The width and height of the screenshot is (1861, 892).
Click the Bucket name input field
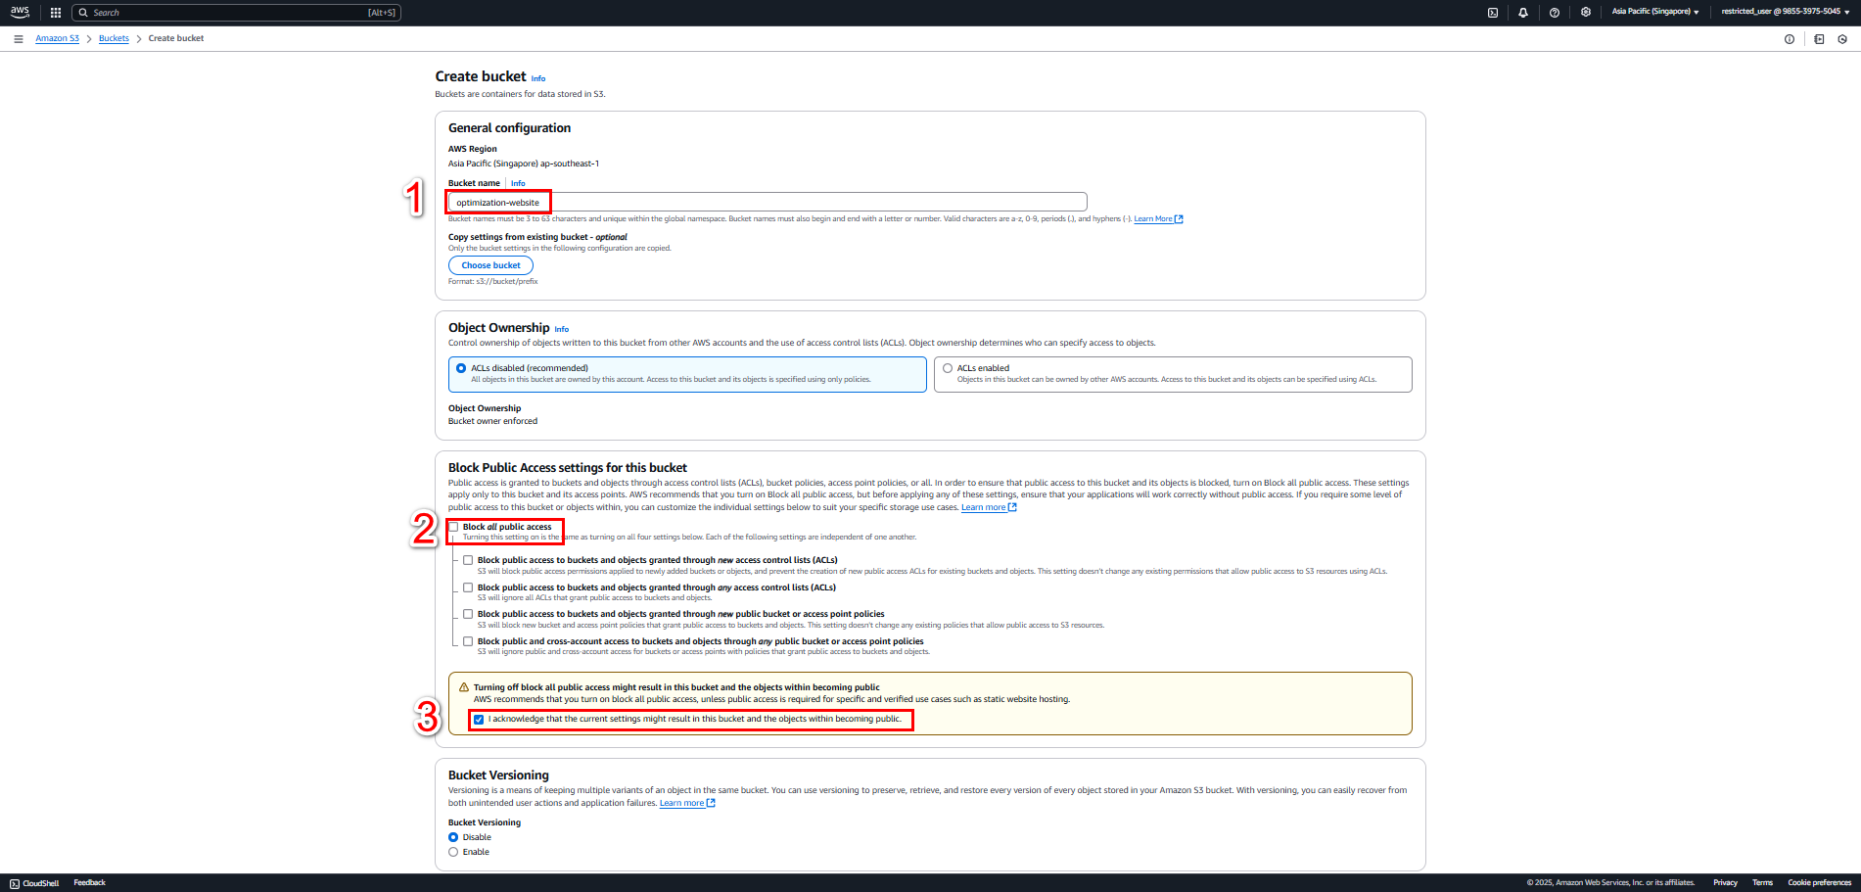[768, 202]
